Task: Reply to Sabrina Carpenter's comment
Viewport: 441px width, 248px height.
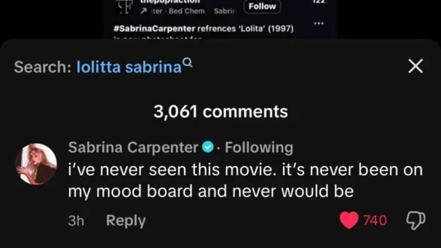Action: [126, 220]
